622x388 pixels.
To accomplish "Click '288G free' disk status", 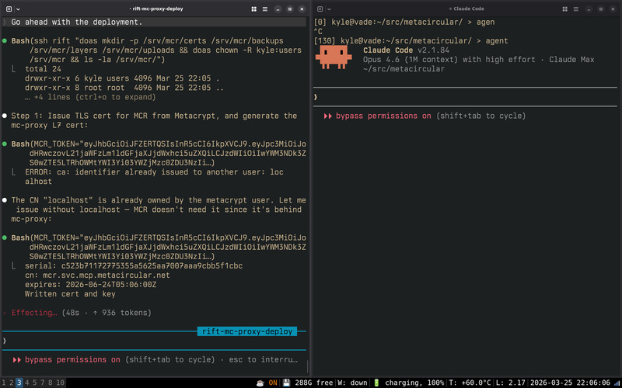I will [314, 383].
